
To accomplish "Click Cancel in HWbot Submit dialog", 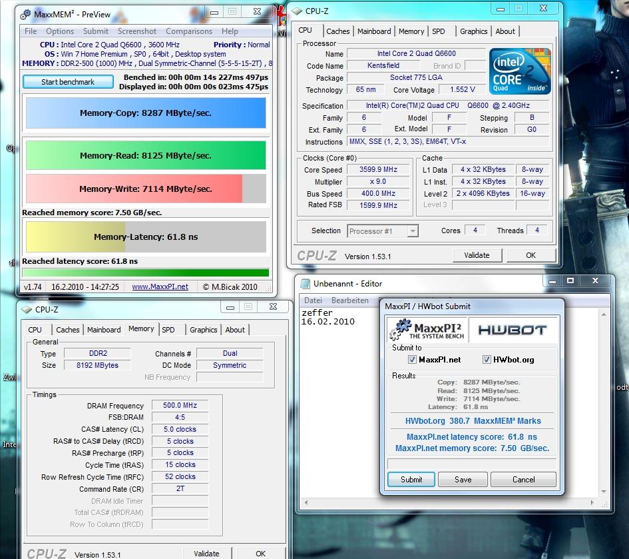I will pos(523,480).
